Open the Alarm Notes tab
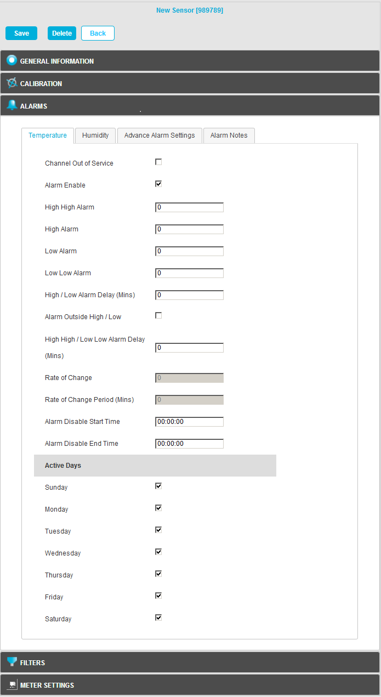Screen dimensions: 381x697 point(229,135)
